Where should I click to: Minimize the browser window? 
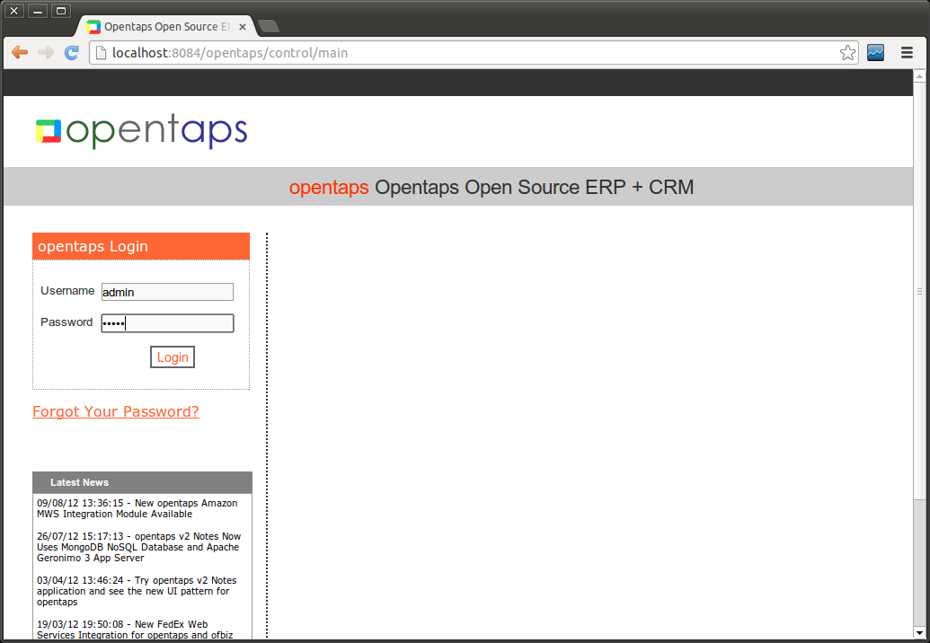[x=37, y=11]
